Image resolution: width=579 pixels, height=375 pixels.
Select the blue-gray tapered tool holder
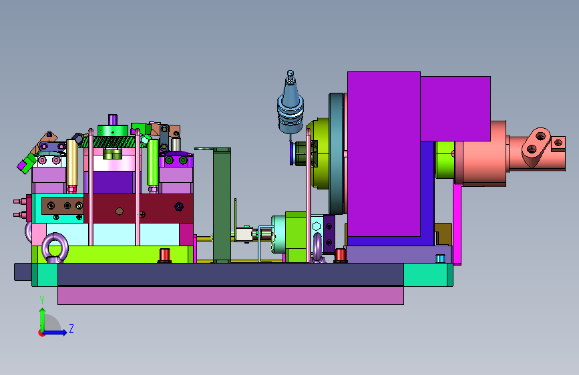pyautogui.click(x=291, y=103)
